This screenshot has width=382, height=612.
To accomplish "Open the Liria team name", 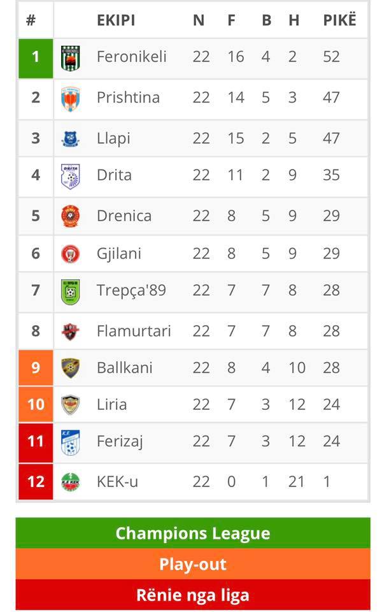I will pyautogui.click(x=112, y=404).
